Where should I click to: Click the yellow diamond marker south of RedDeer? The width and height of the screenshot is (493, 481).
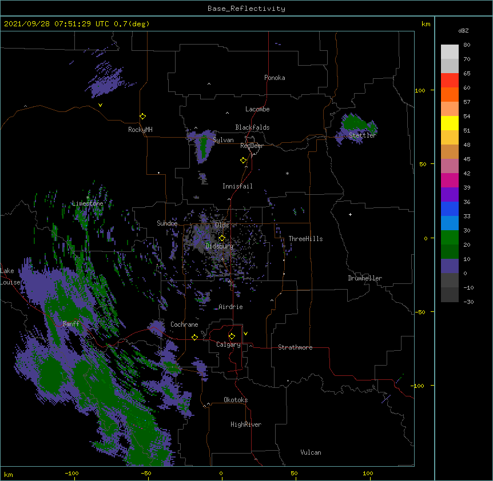point(244,161)
